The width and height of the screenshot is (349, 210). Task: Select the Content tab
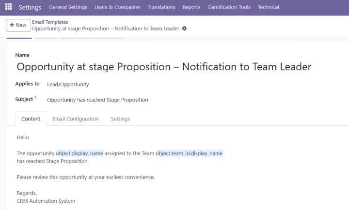(31, 119)
